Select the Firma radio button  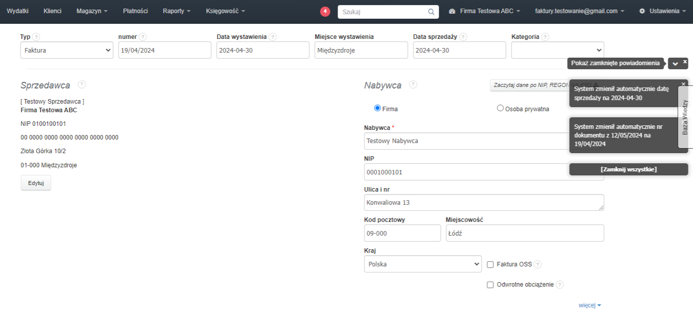click(x=377, y=108)
